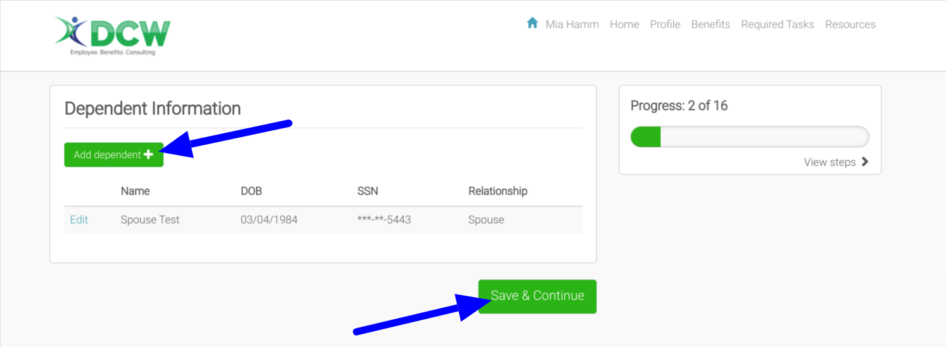Open the Resources menu
This screenshot has width=946, height=347.
850,25
